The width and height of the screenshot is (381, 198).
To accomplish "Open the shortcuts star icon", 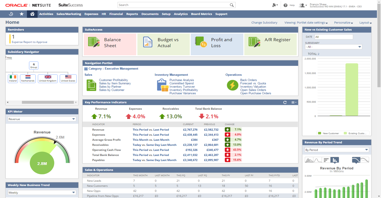I will (22, 14).
